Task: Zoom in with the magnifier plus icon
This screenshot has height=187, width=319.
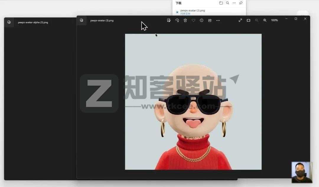Action: 265,20
